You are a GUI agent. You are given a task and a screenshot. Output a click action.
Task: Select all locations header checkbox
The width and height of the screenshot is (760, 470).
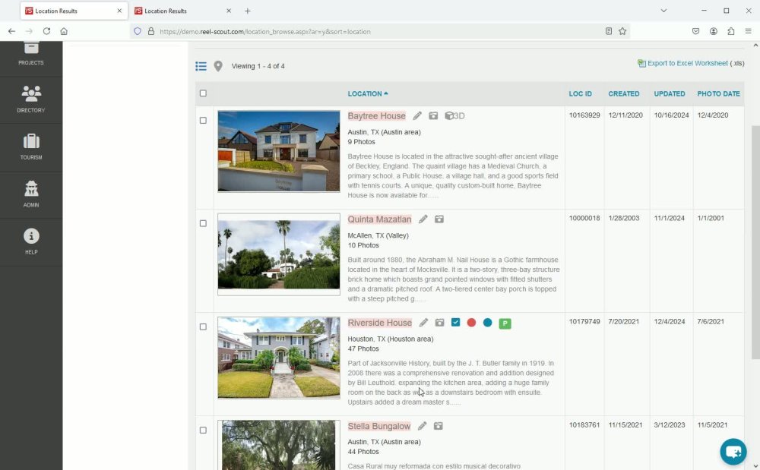[203, 93]
